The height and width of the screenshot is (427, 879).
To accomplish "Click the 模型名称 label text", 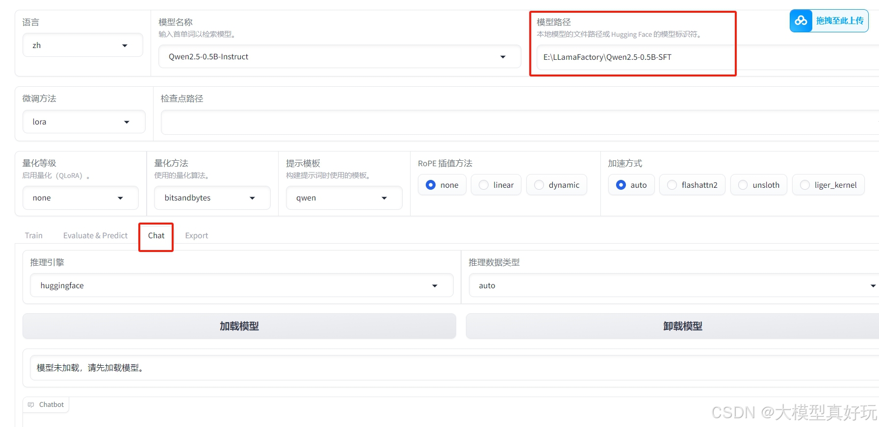I will (x=176, y=22).
